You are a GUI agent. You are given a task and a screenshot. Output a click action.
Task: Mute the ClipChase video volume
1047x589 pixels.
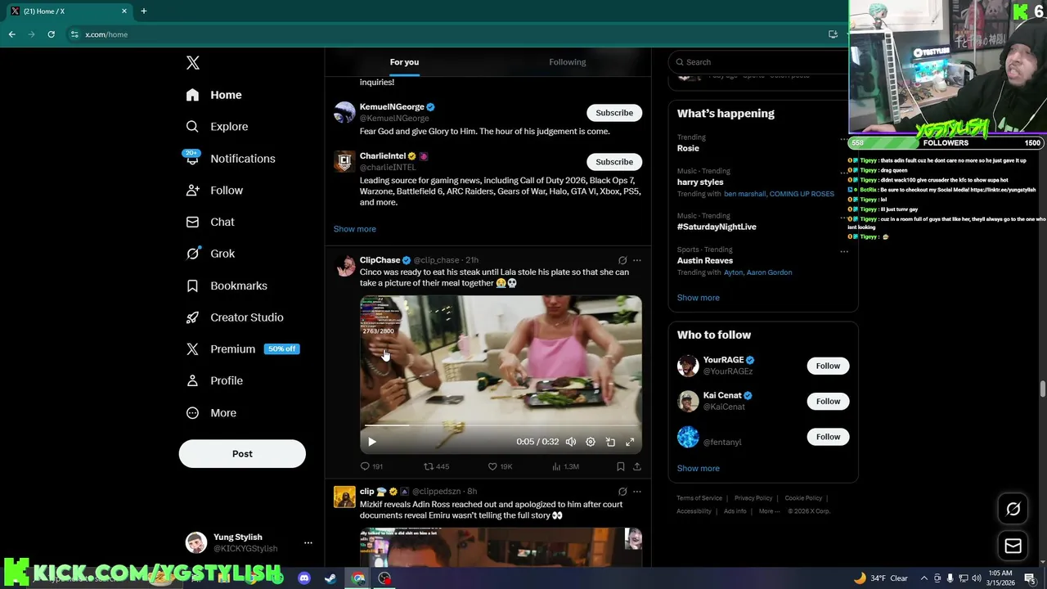571,442
